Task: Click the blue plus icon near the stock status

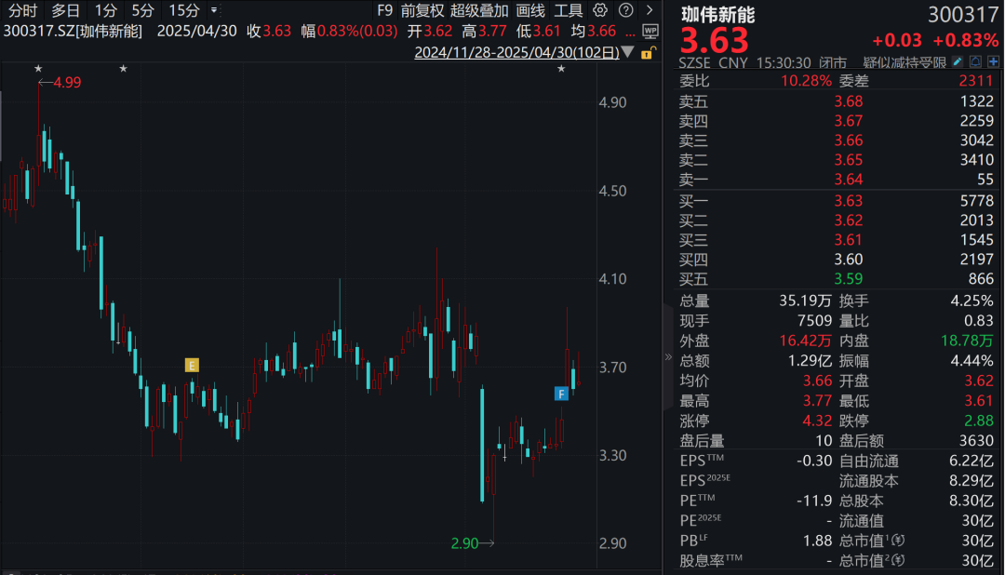Action: 992,60
